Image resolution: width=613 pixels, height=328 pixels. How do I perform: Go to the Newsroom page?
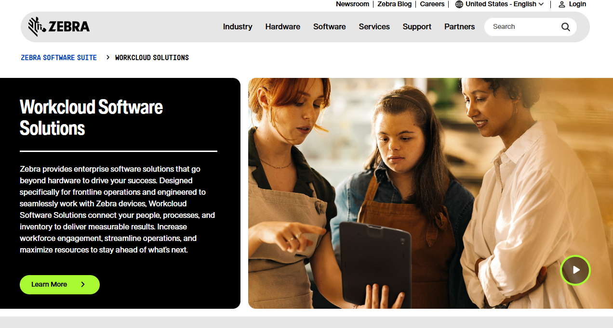[352, 4]
